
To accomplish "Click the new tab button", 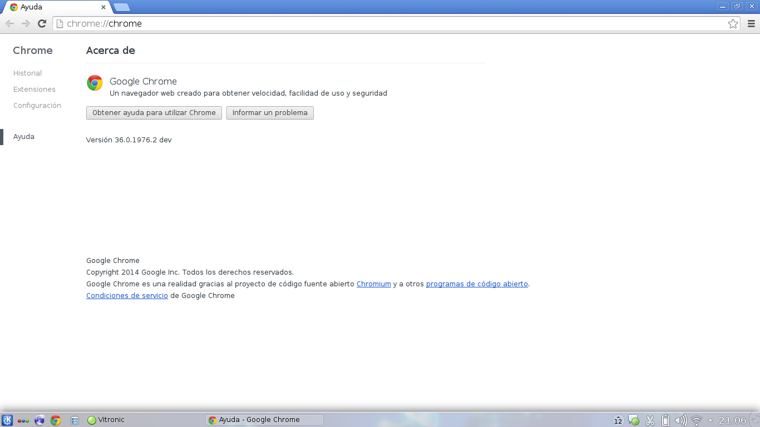I will [121, 7].
